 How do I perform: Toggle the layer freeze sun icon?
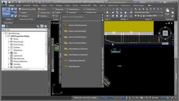coord(138,16)
